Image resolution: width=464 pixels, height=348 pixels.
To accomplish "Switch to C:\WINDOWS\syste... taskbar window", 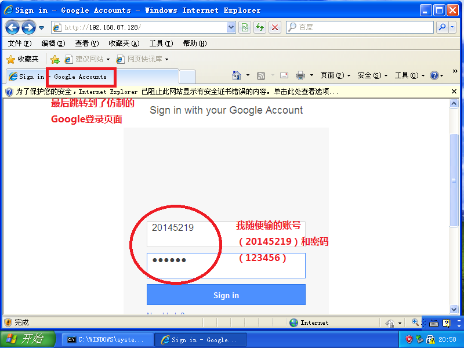I will (x=108, y=339).
